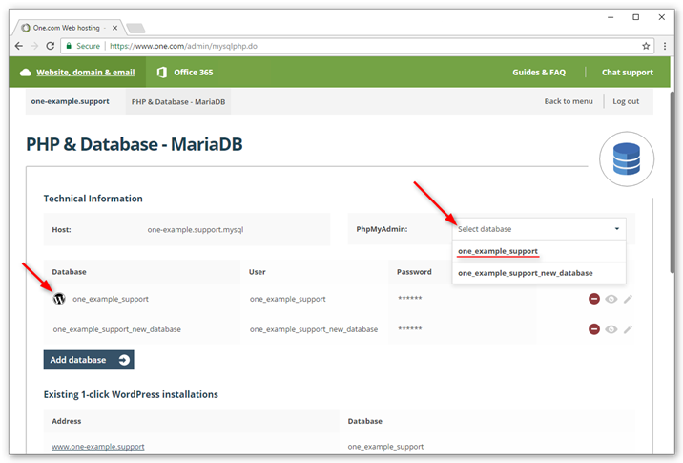Select user one_example_support_new_database cell
Image resolution: width=683 pixels, height=463 pixels.
[x=314, y=329]
